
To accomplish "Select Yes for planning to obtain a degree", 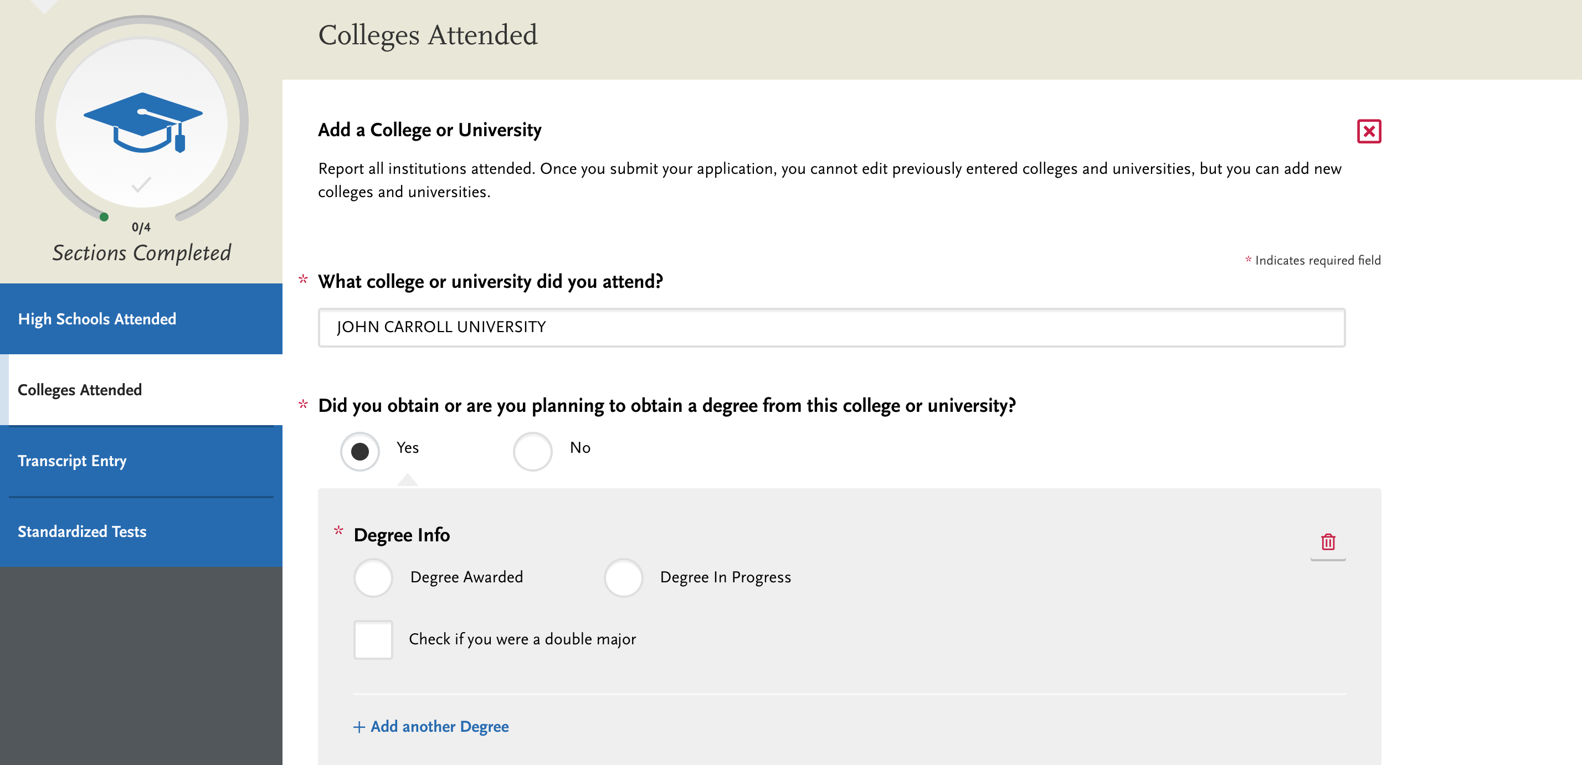I will coord(359,451).
